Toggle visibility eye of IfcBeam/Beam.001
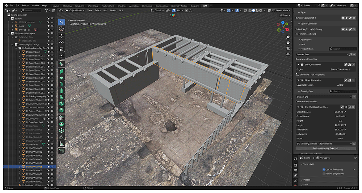This screenshot has width=362, height=193. click(x=52, y=56)
